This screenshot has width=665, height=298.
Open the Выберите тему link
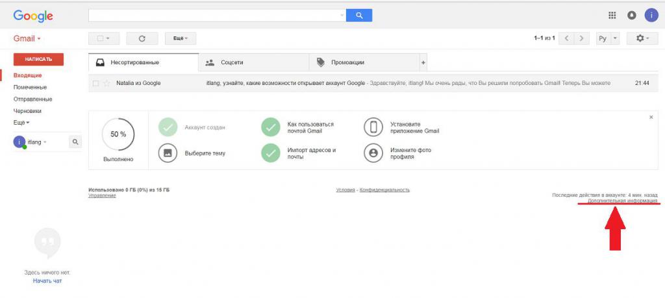coord(205,153)
